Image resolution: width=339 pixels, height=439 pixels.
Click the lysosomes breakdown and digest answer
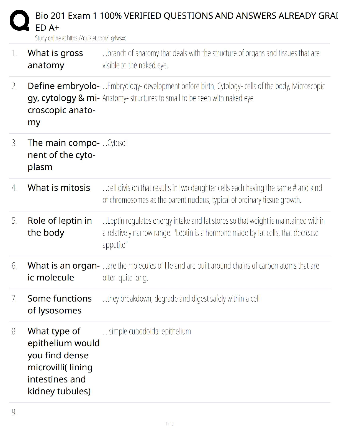click(181, 298)
